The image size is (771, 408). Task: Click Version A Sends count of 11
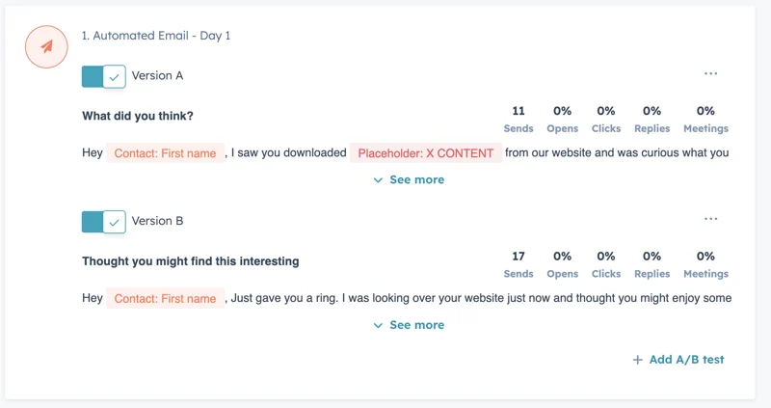518,111
